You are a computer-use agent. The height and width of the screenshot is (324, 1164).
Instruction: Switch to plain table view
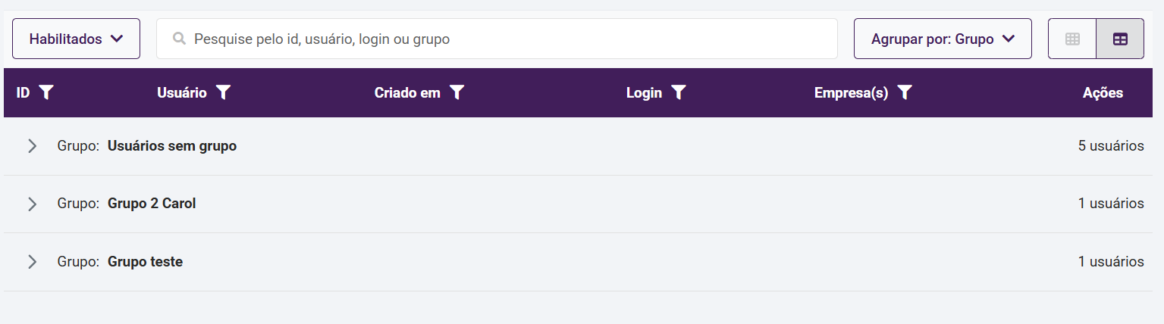pyautogui.click(x=1072, y=39)
